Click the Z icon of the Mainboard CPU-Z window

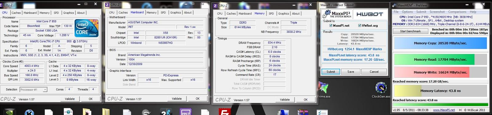coord(107,5)
